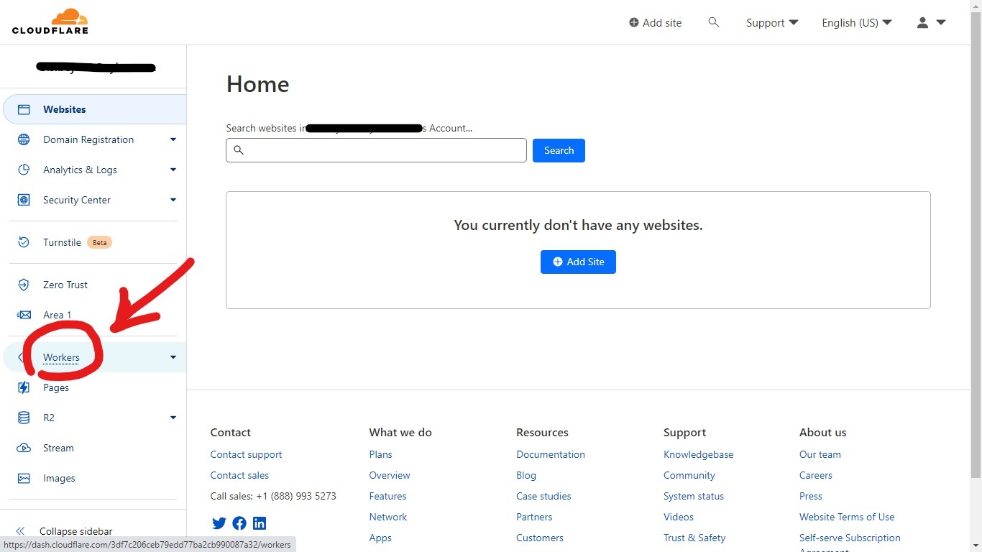
Task: Click the Analytics & Logs pie chart icon
Action: [x=24, y=170]
